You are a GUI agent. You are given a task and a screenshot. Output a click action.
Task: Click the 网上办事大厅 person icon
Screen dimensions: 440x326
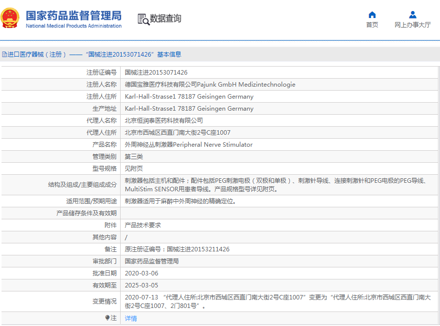[412, 15]
